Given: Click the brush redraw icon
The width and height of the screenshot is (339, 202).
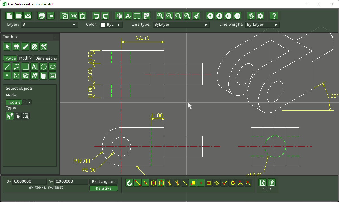Looking at the screenshot, I should pos(196,16).
